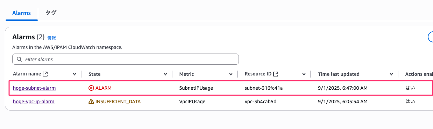
Task: Click the Time last updated header
Action: point(339,74)
